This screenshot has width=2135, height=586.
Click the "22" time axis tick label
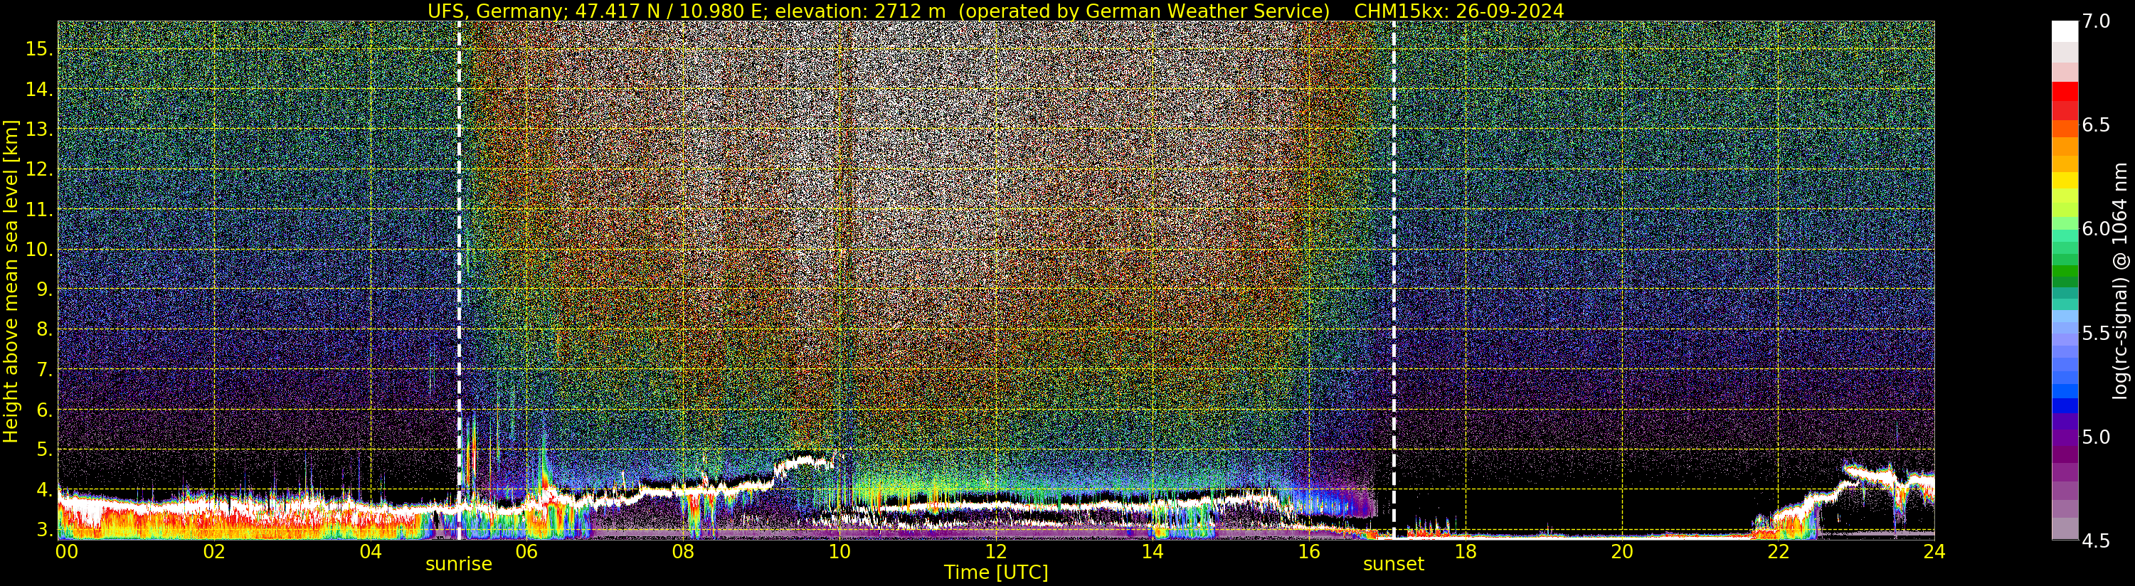pos(1779,551)
